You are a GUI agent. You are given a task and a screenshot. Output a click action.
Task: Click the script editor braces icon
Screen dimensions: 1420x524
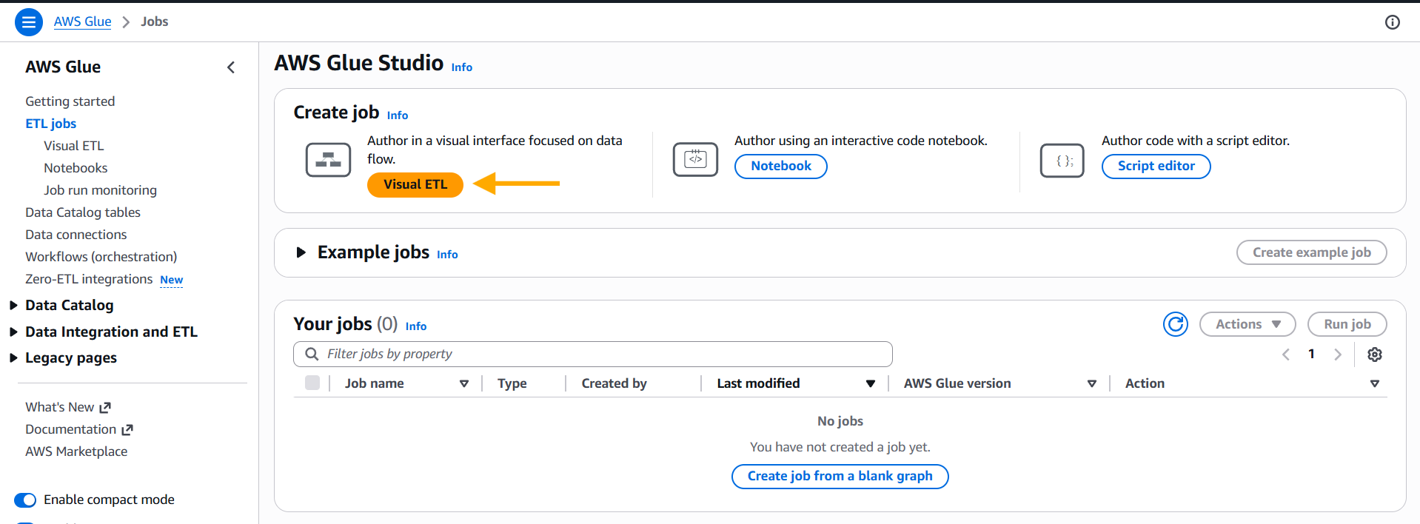point(1062,161)
